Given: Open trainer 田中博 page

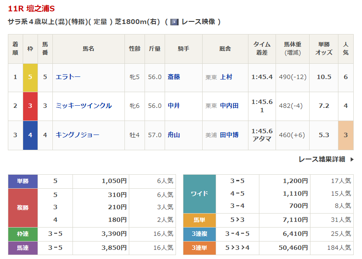Looking at the screenshot, I should (x=229, y=135).
